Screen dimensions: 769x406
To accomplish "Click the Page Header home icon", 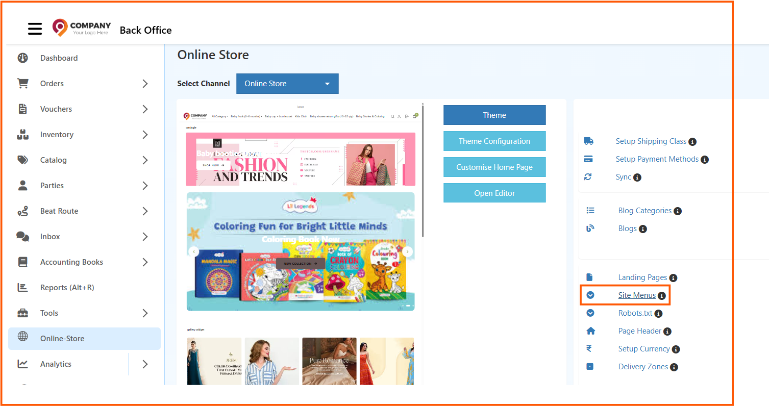I will point(590,331).
